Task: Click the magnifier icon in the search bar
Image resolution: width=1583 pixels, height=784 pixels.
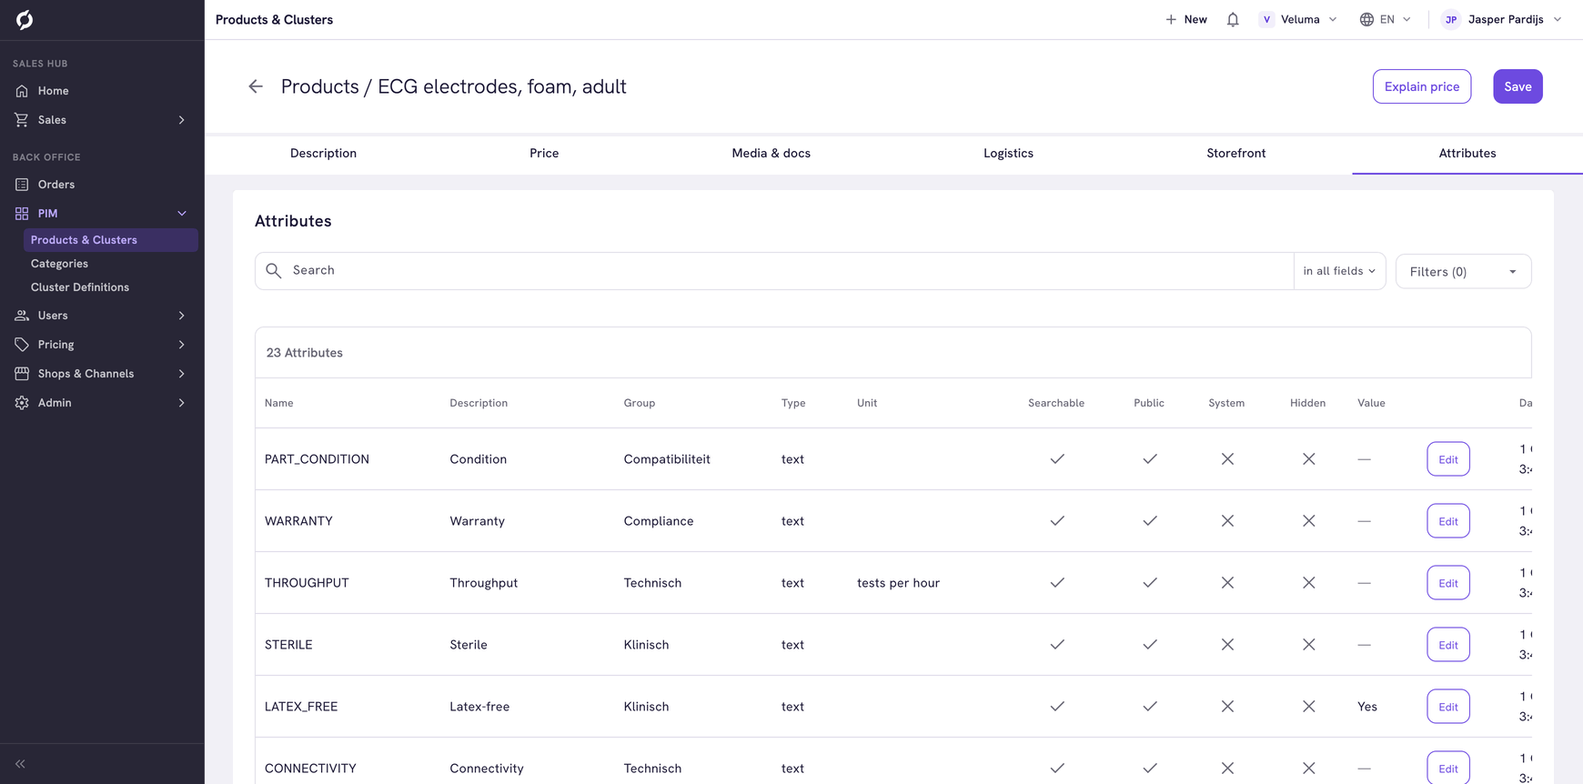Action: tap(274, 271)
